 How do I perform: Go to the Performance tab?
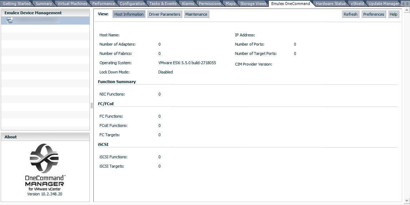click(x=103, y=4)
